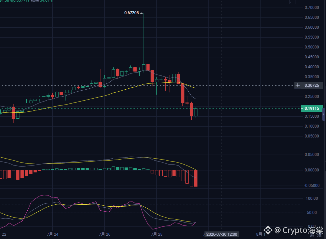Click the 7月 28 date on time axis
Viewport: 326px width, 239px height.
[156, 234]
